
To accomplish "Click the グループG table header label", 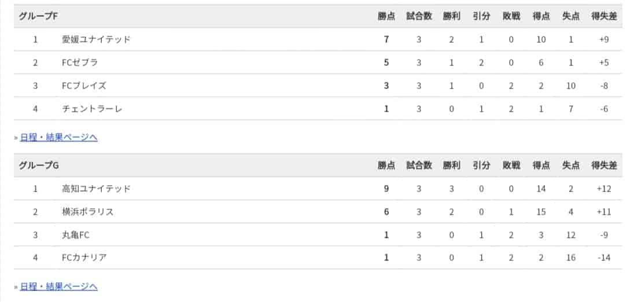I will click(38, 165).
